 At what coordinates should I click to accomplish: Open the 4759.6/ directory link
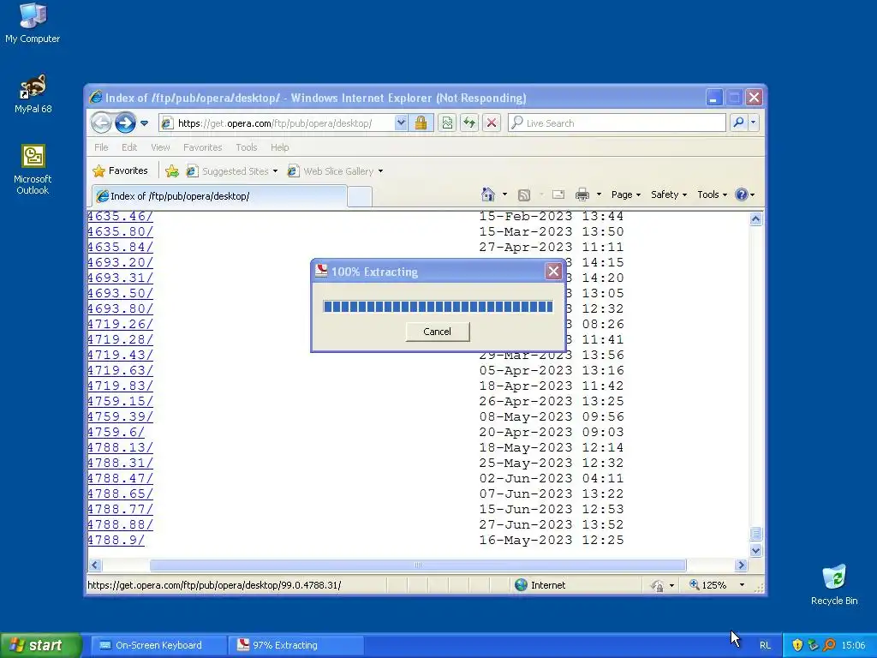[x=116, y=432]
